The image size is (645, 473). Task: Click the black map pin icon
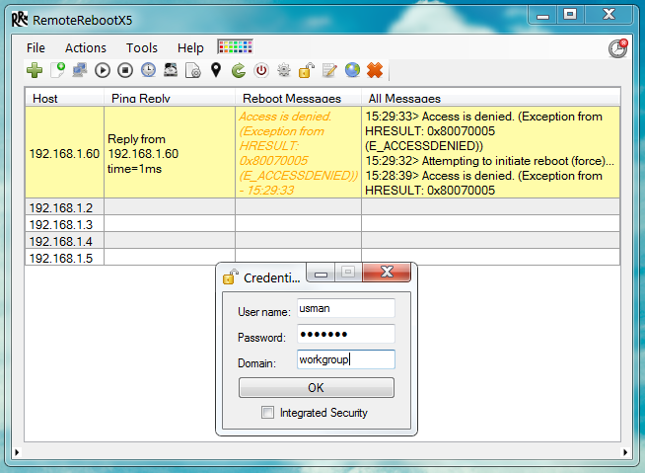click(216, 70)
